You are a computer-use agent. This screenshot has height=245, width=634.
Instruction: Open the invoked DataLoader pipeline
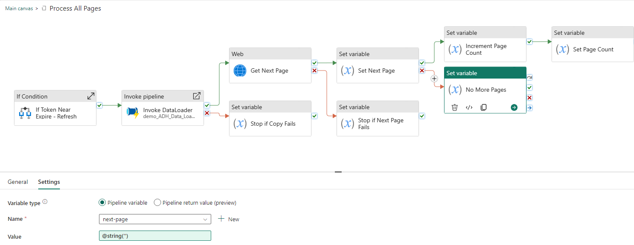coord(197,96)
